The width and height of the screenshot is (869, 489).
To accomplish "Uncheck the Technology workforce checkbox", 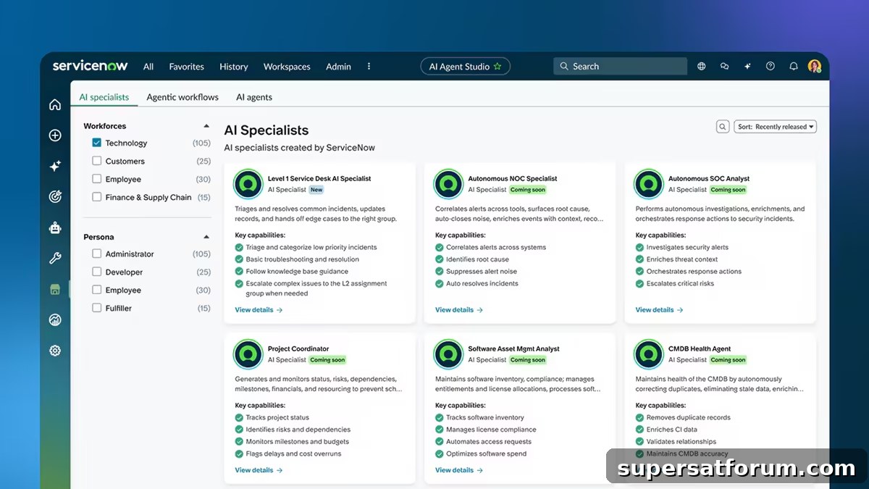I will (x=97, y=143).
